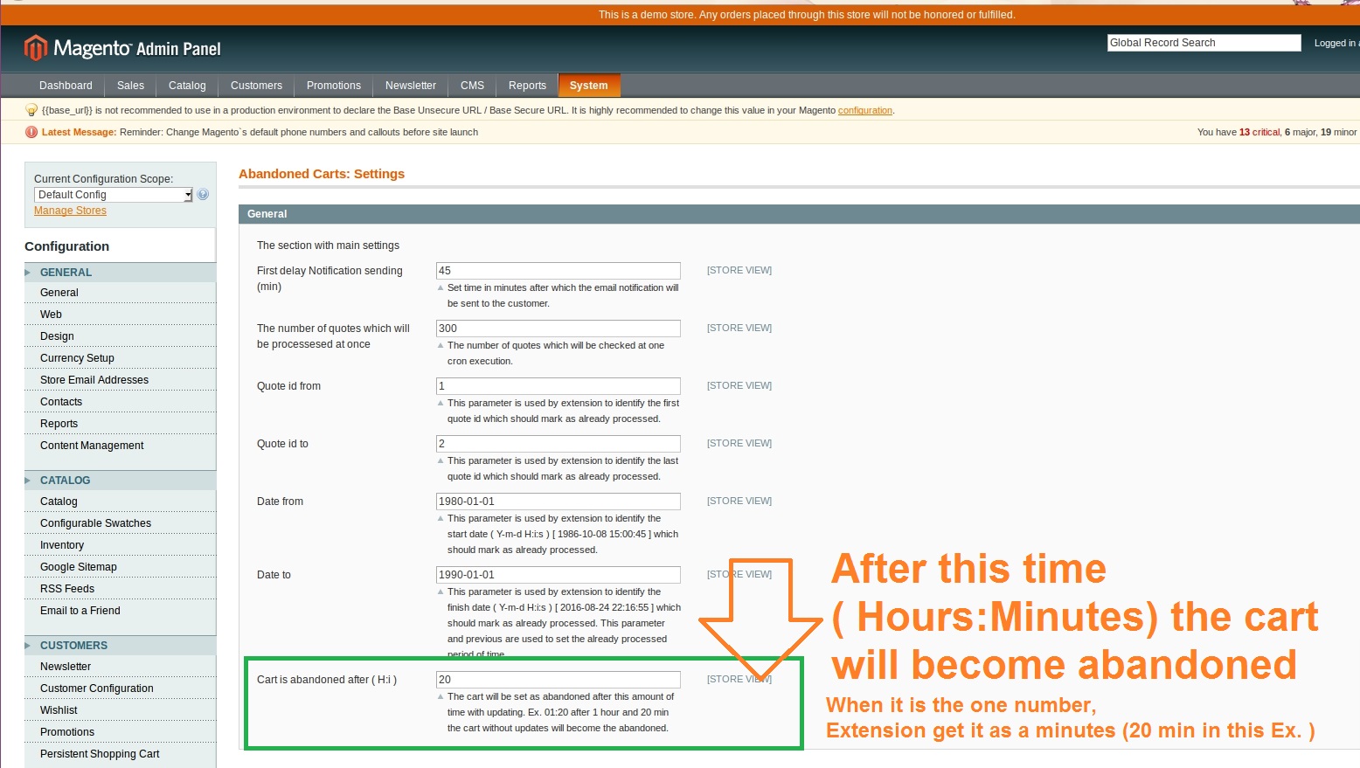The image size is (1360, 768).
Task: Select Web in the configuration sidebar
Action: point(51,315)
